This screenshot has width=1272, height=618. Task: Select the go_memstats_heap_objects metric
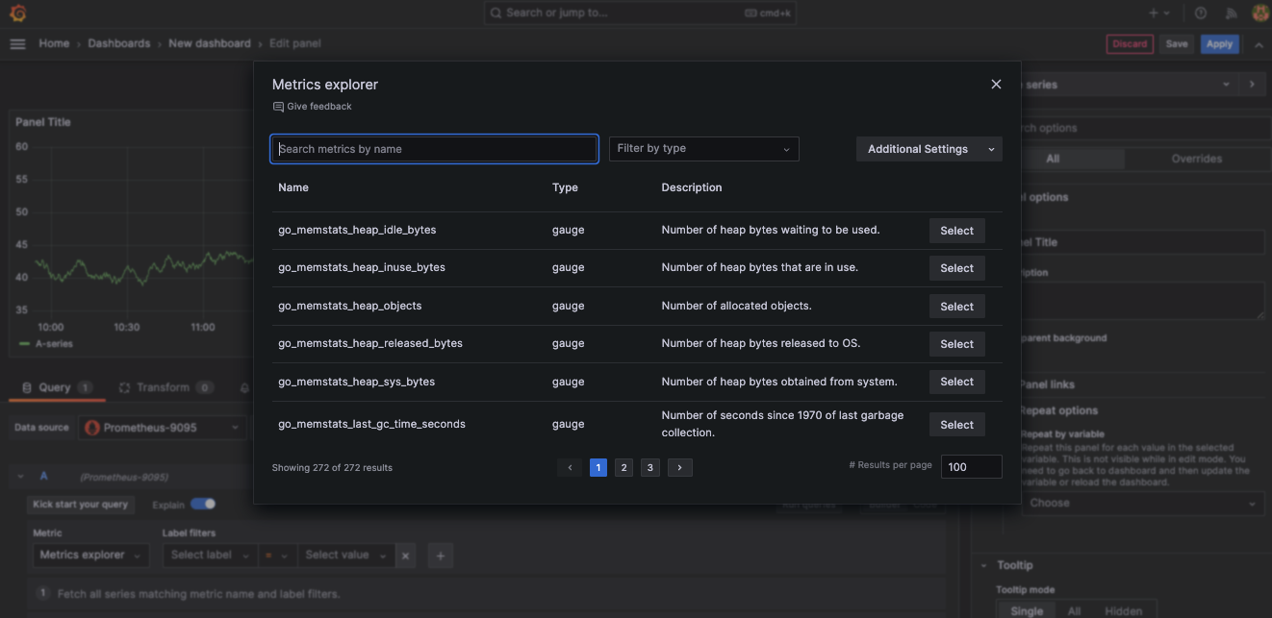click(956, 306)
